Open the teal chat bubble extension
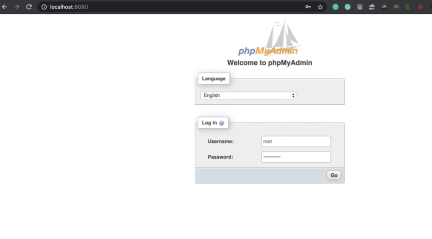This screenshot has height=239, width=432. coord(335,7)
